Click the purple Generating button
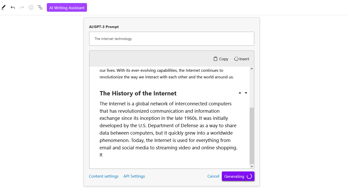This screenshot has width=347, height=188. click(238, 176)
